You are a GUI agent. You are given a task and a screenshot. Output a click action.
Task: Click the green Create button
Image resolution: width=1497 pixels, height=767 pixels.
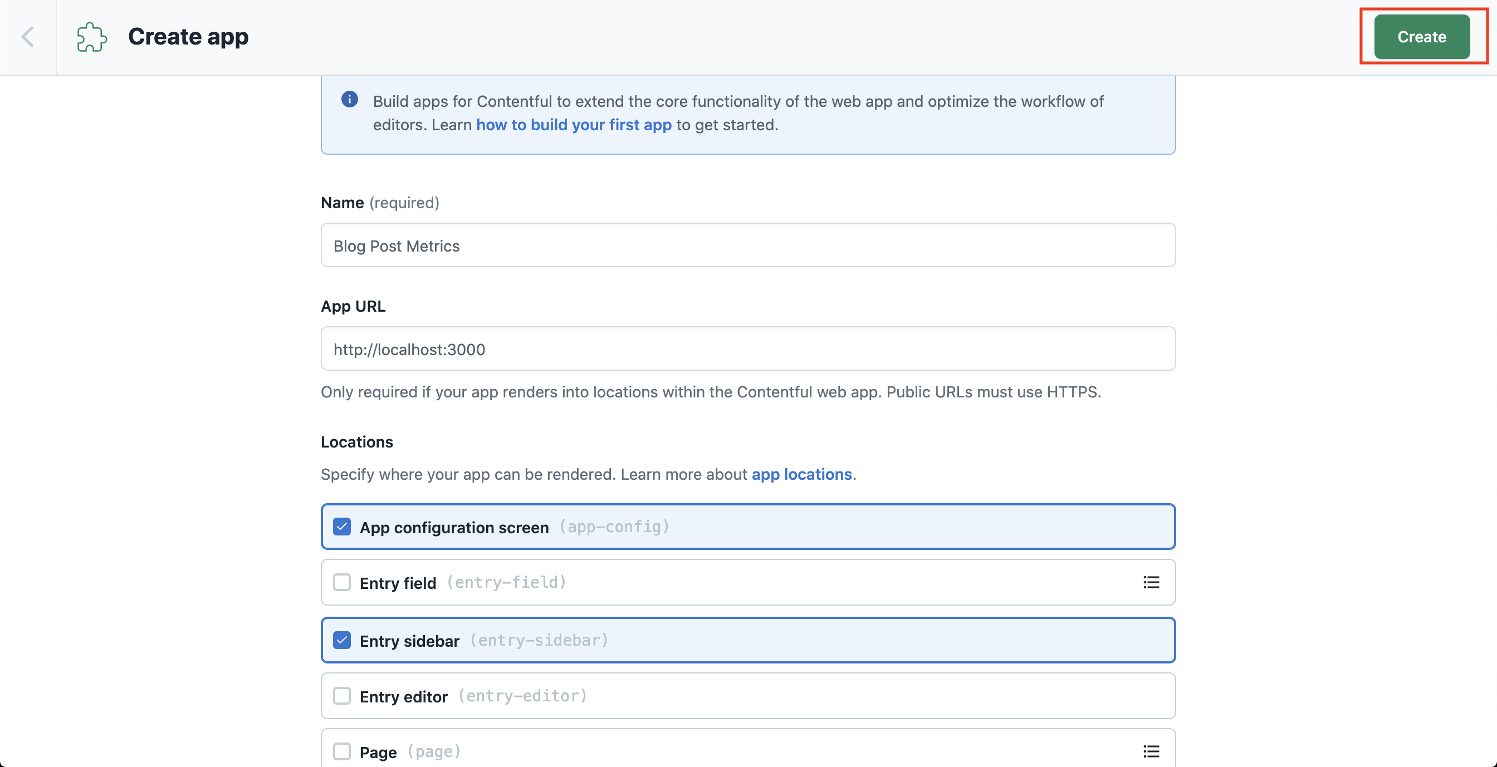click(x=1421, y=37)
